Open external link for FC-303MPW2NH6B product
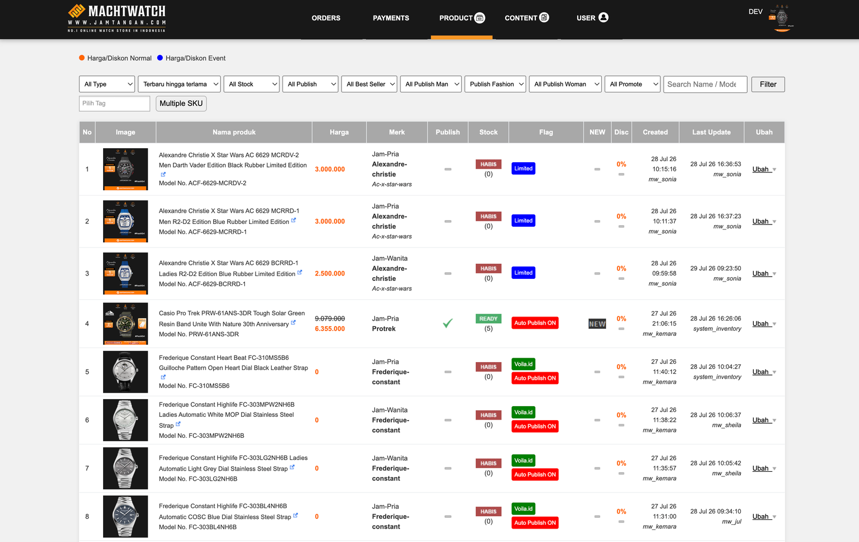The width and height of the screenshot is (859, 542). pos(178,424)
